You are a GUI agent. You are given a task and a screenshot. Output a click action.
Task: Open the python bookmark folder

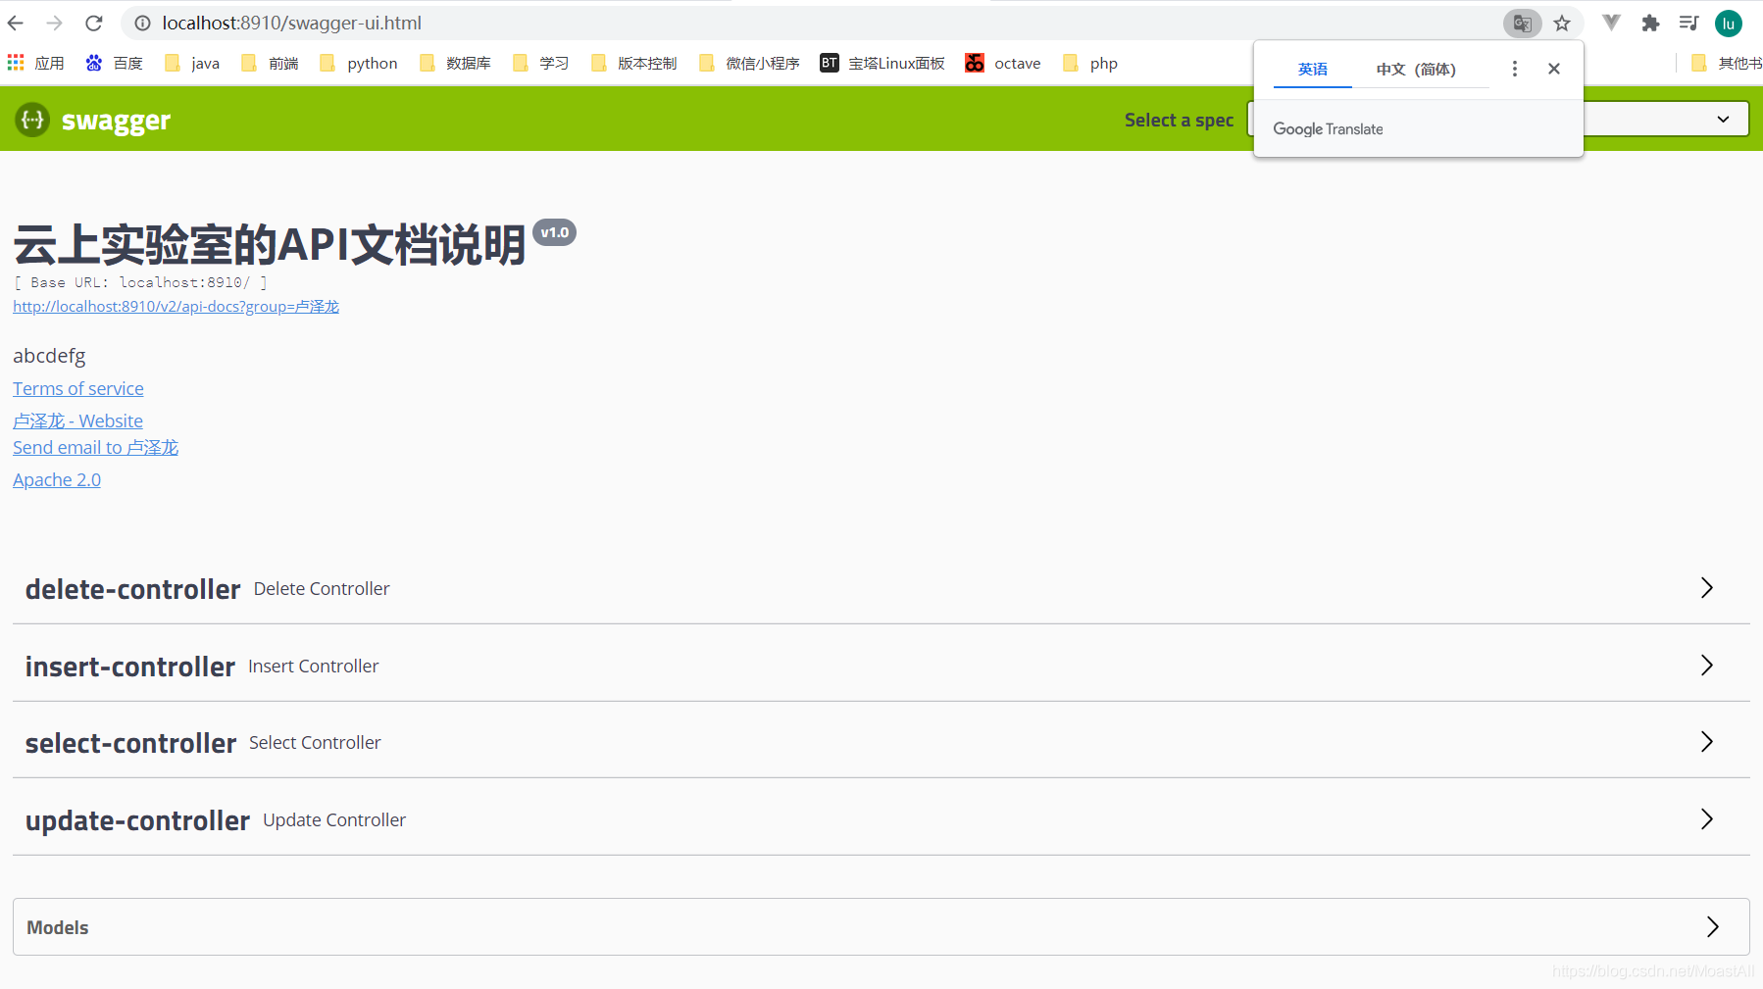click(x=359, y=63)
